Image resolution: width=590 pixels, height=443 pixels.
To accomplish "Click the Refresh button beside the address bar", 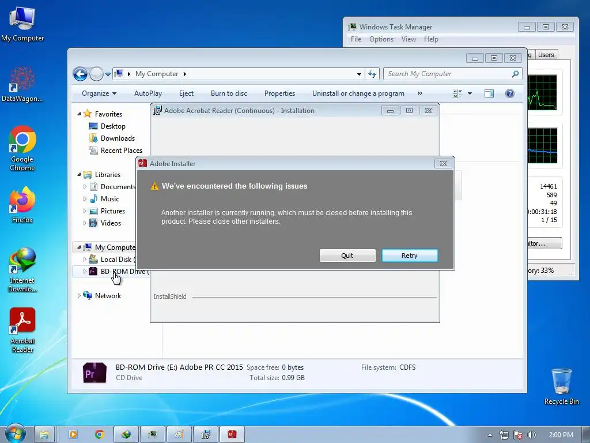I will (x=372, y=74).
